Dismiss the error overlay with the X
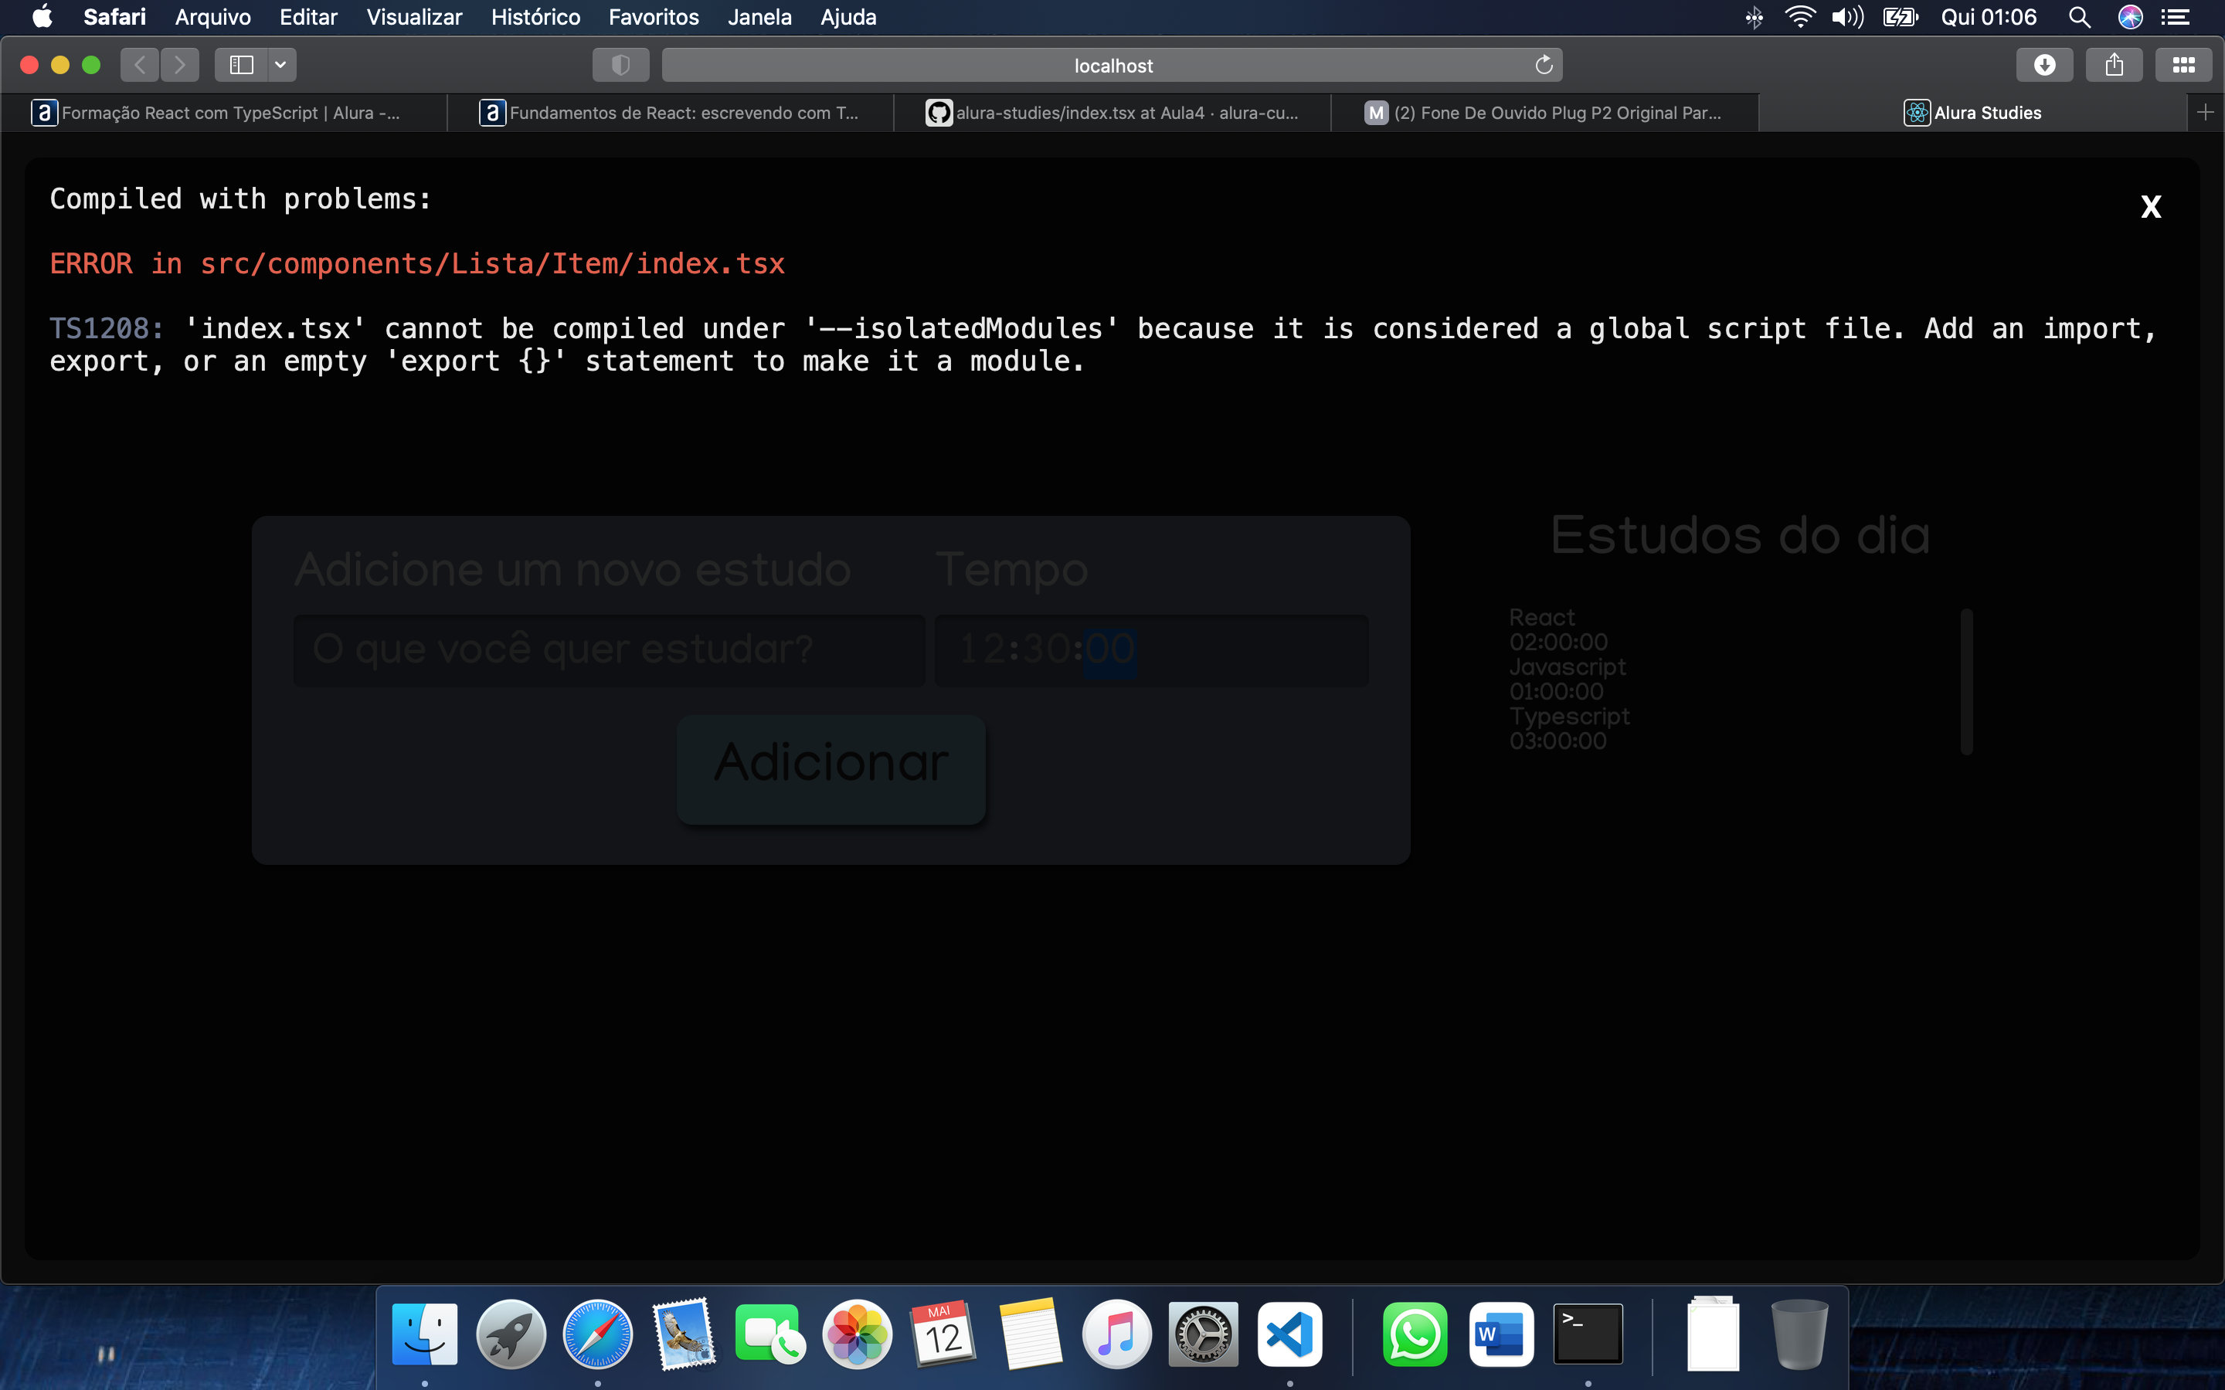The image size is (2225, 1390). tap(2151, 207)
